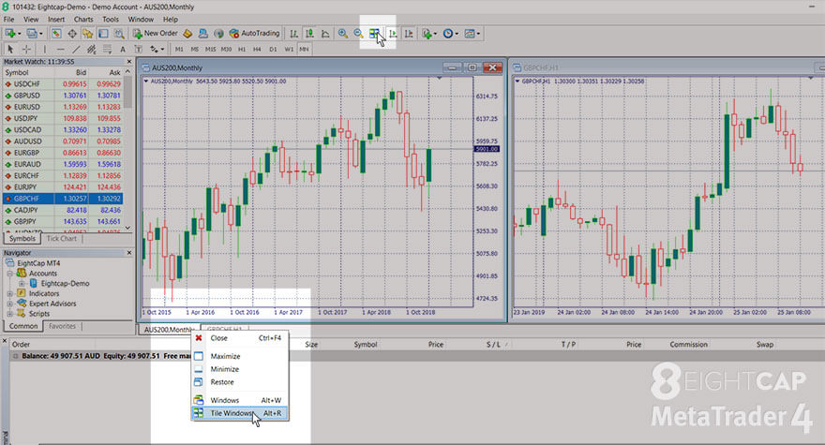Select the Text tool labeled A

(x=123, y=50)
